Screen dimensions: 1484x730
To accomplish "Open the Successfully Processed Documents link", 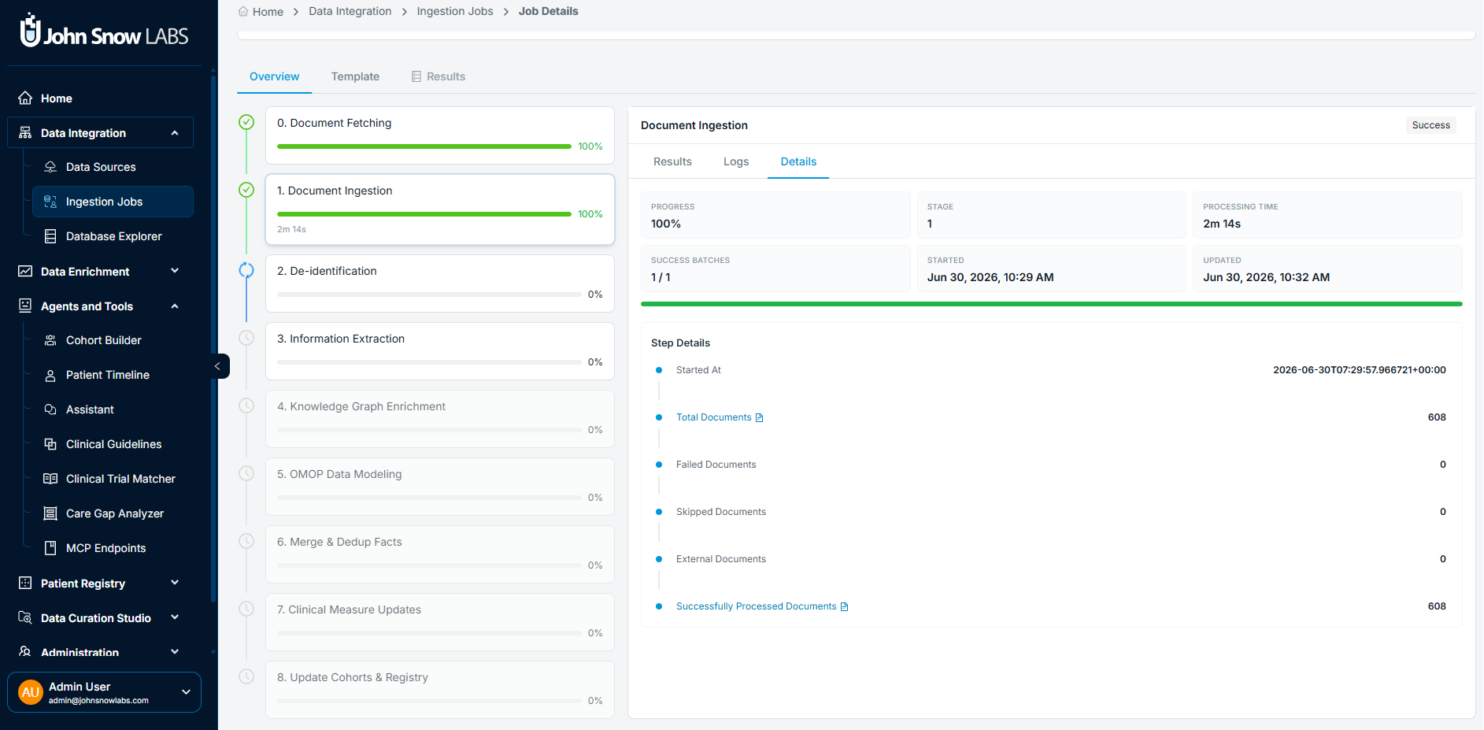I will click(756, 606).
